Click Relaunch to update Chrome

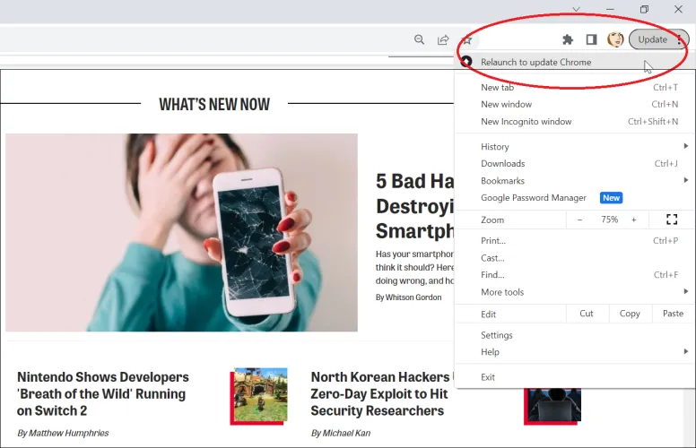pos(535,62)
